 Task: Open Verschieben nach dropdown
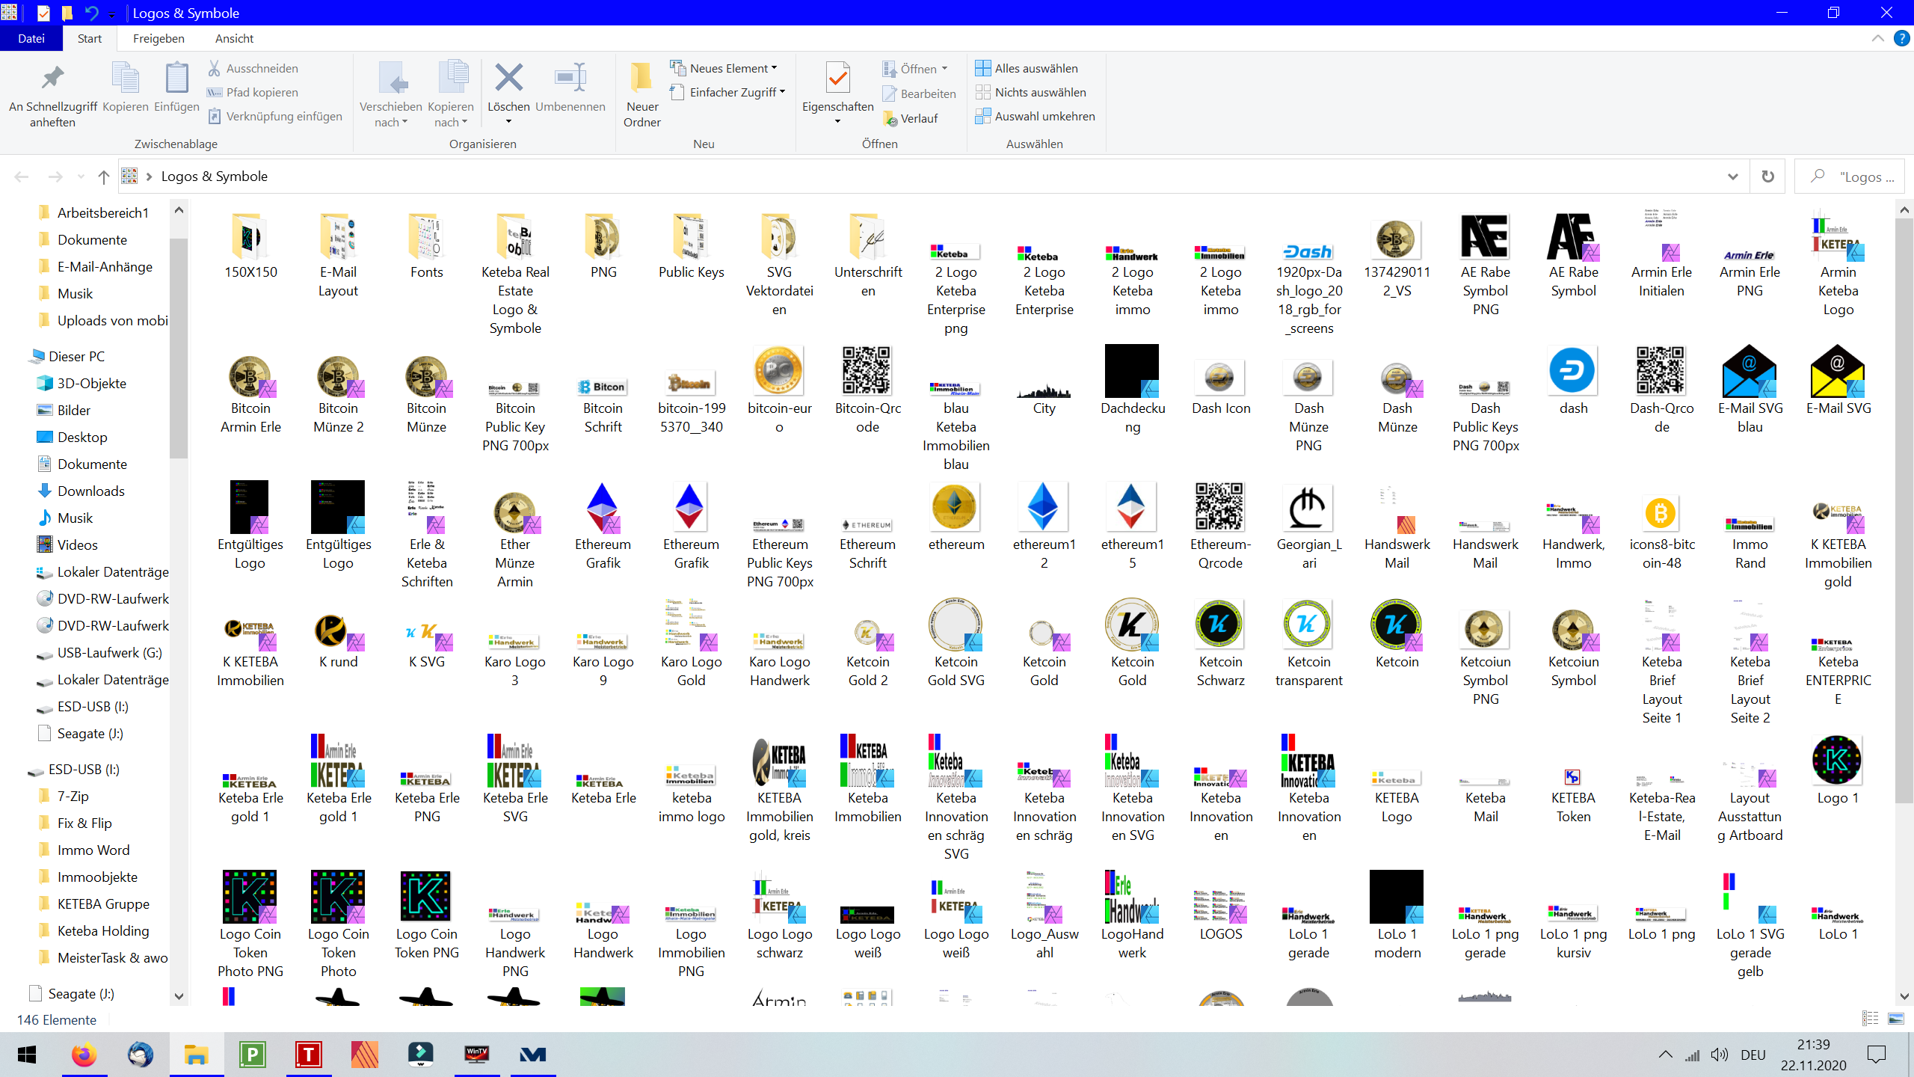click(391, 95)
